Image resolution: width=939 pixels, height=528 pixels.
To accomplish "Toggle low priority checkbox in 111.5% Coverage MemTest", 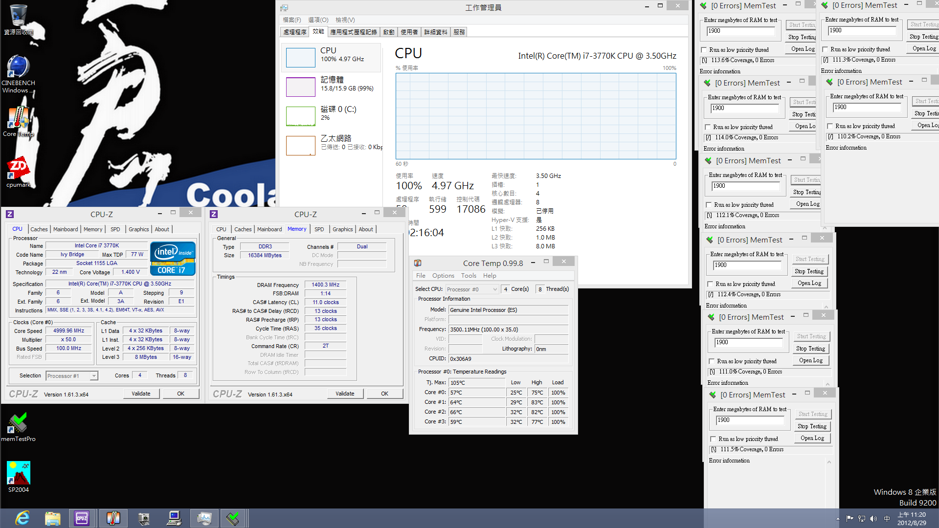I will [713, 439].
